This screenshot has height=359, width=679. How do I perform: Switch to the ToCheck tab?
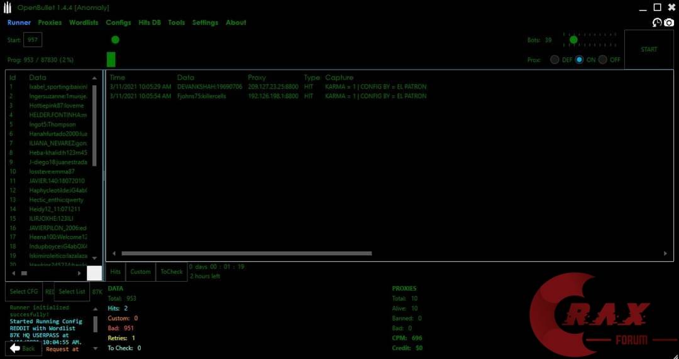172,272
